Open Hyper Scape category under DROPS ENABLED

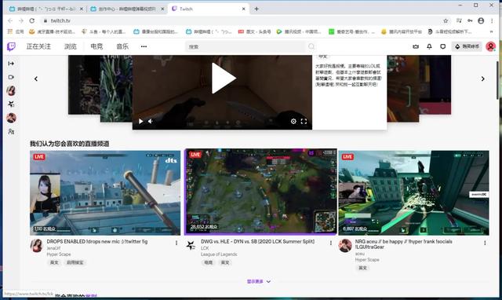coord(59,254)
